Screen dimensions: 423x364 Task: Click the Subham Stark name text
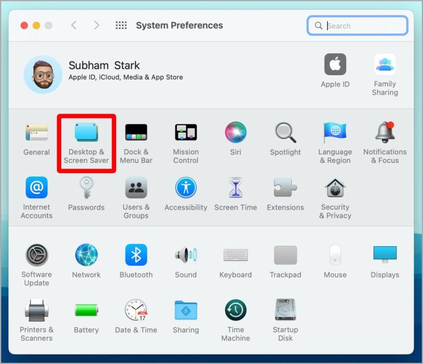[104, 65]
